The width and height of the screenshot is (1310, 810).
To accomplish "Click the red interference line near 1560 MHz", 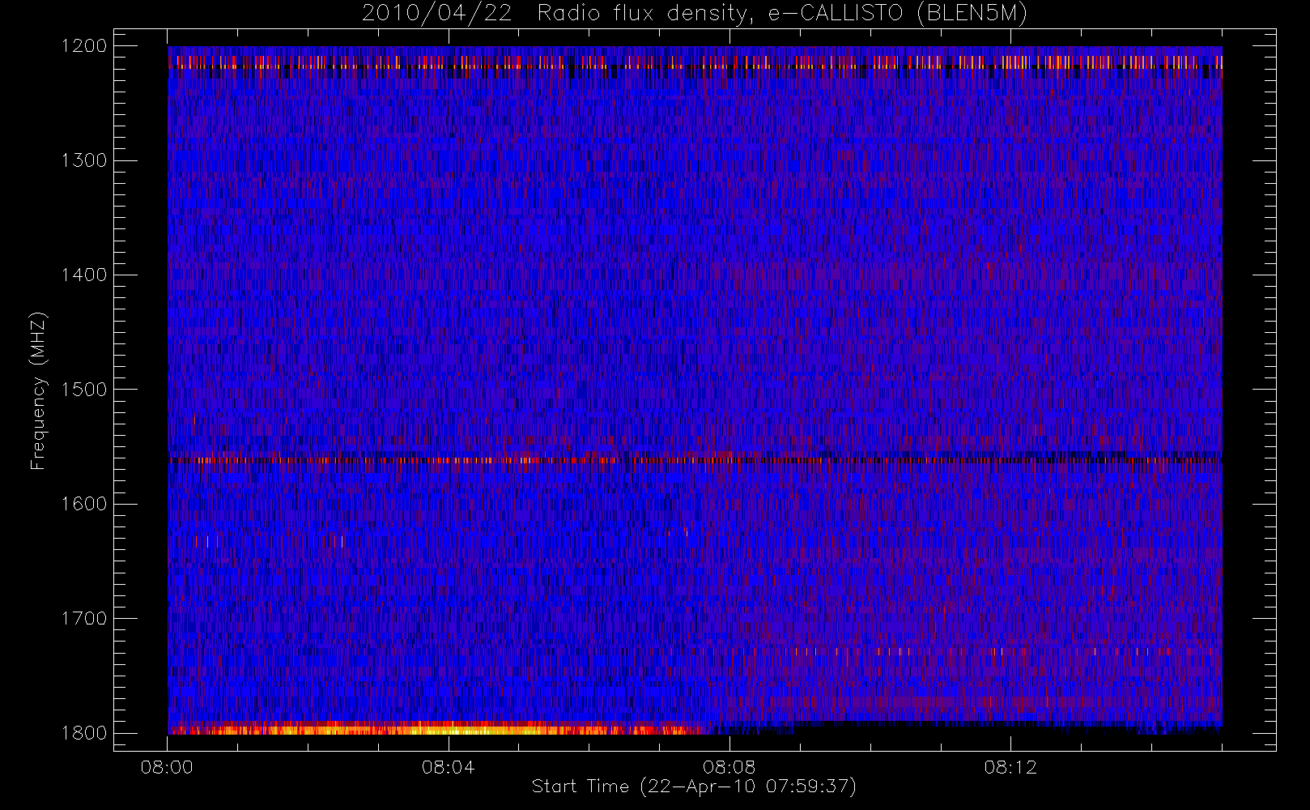I will pyautogui.click(x=695, y=460).
